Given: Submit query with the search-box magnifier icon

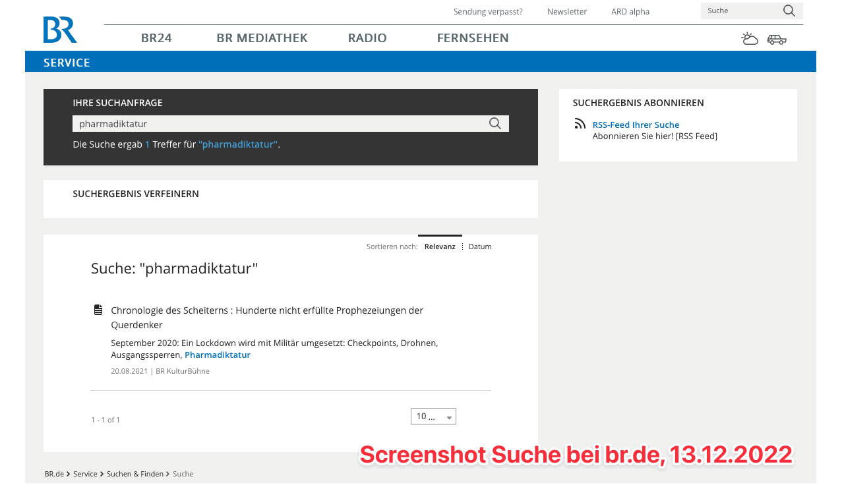Looking at the screenshot, I should pyautogui.click(x=495, y=123).
